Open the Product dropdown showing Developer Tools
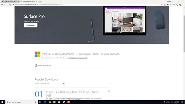The height and width of the screenshot is (104, 185). pyautogui.click(x=52, y=83)
